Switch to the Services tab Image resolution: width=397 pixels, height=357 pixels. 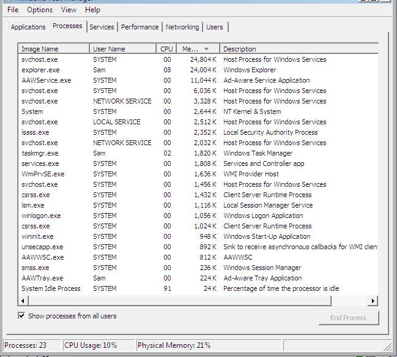pyautogui.click(x=102, y=27)
